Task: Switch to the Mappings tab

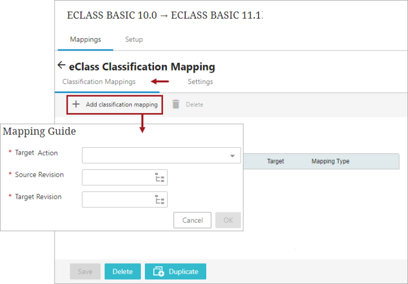Action: point(85,40)
